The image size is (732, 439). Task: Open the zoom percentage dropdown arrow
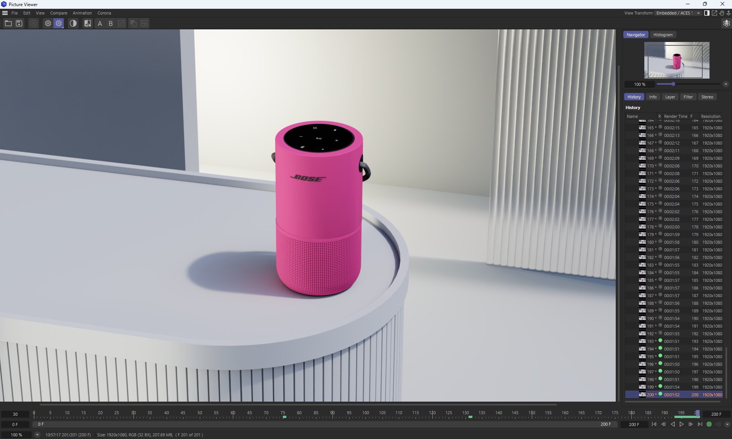37,434
